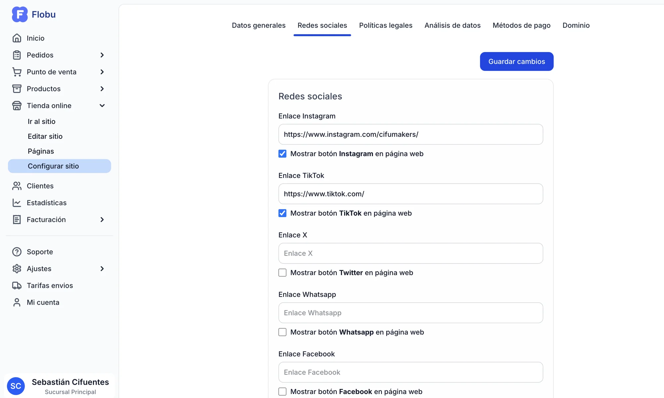The width and height of the screenshot is (664, 398).
Task: Click the Clientes people icon
Action: point(17,186)
